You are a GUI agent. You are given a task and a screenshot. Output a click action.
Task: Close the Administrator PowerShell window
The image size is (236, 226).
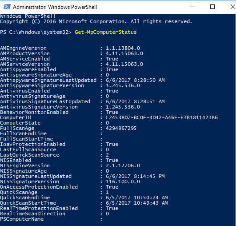coord(233,7)
